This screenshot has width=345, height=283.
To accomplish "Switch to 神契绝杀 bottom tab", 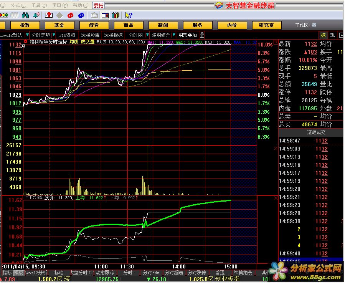I will point(243,273).
